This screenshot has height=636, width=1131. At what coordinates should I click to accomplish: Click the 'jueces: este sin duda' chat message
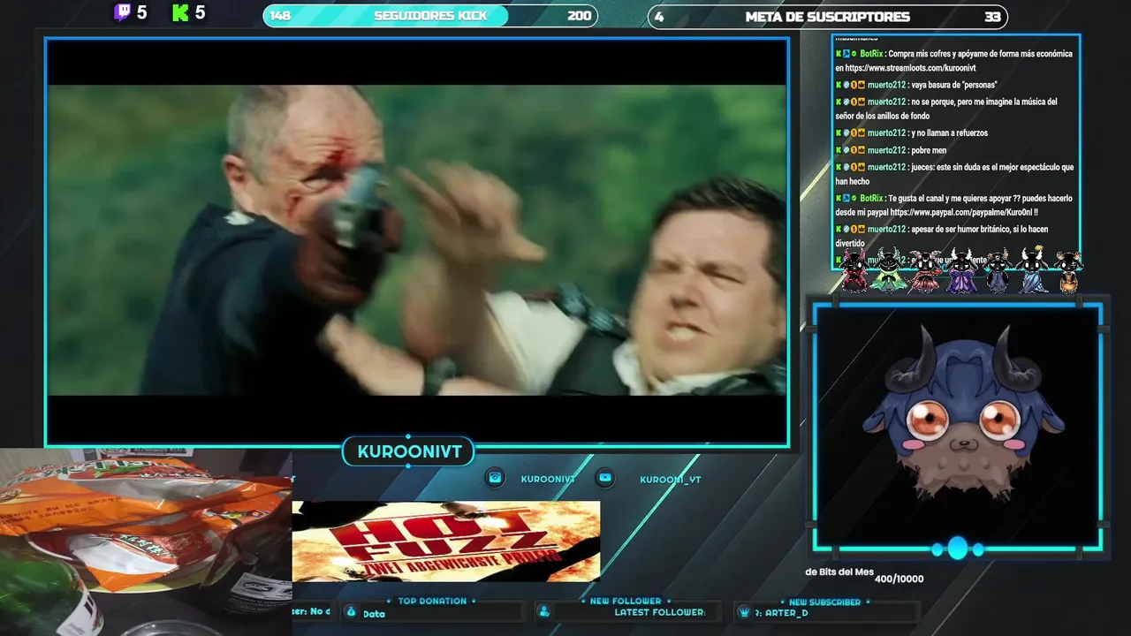(x=955, y=174)
